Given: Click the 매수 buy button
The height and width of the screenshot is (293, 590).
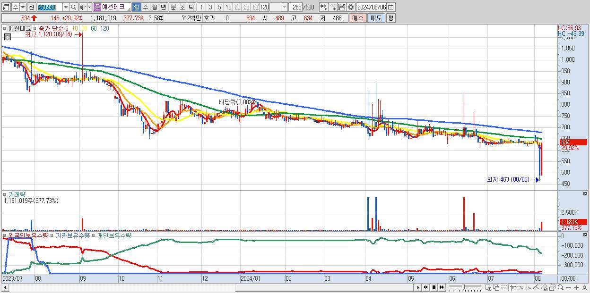Looking at the screenshot, I should pos(357,18).
